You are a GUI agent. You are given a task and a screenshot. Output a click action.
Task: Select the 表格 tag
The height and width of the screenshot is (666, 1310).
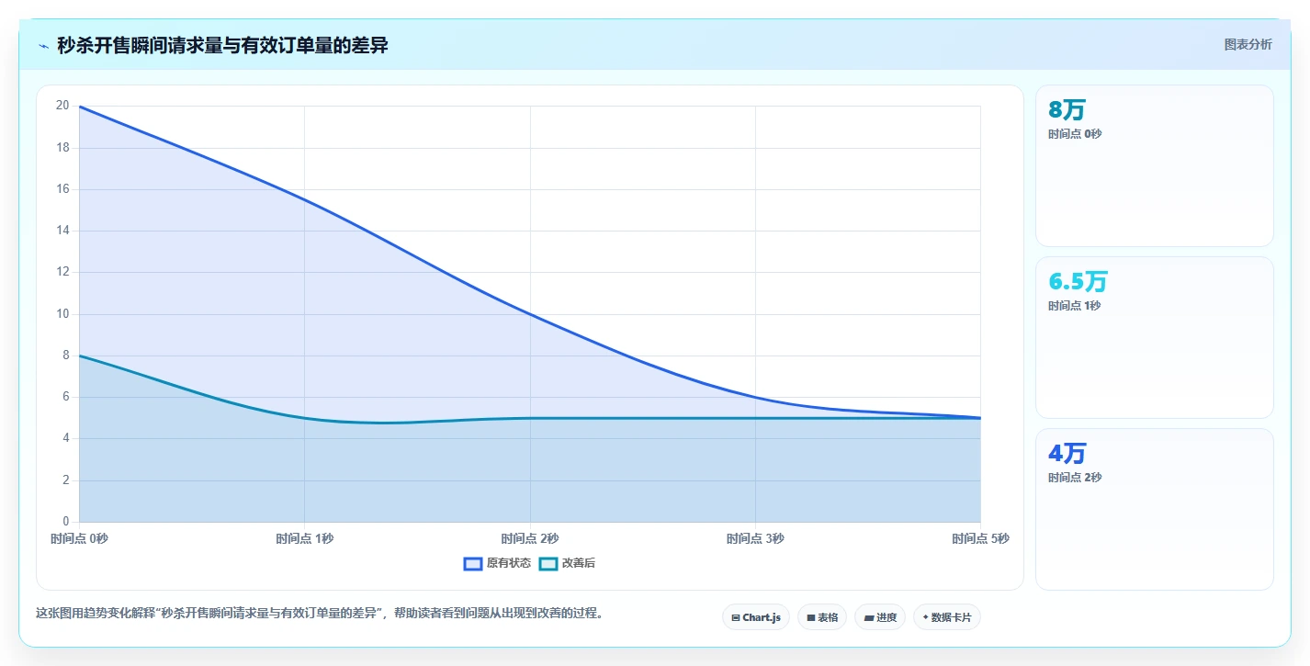point(822,617)
